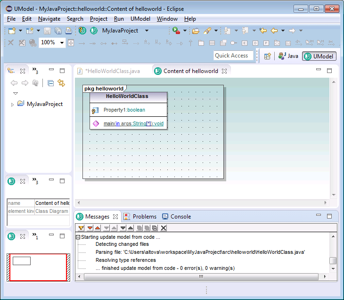Click the filter funnel icon in Messages
Screen dimensions: 344x300
[x=81, y=228]
